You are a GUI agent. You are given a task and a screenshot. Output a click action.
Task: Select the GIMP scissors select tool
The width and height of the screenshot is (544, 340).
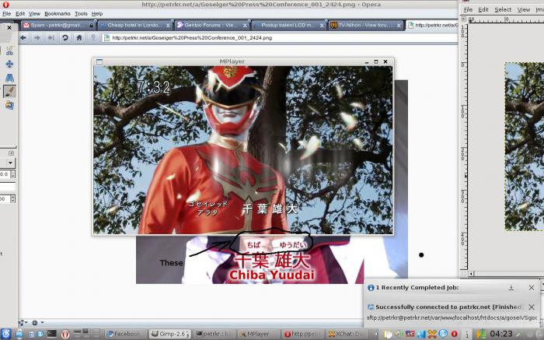(9, 51)
